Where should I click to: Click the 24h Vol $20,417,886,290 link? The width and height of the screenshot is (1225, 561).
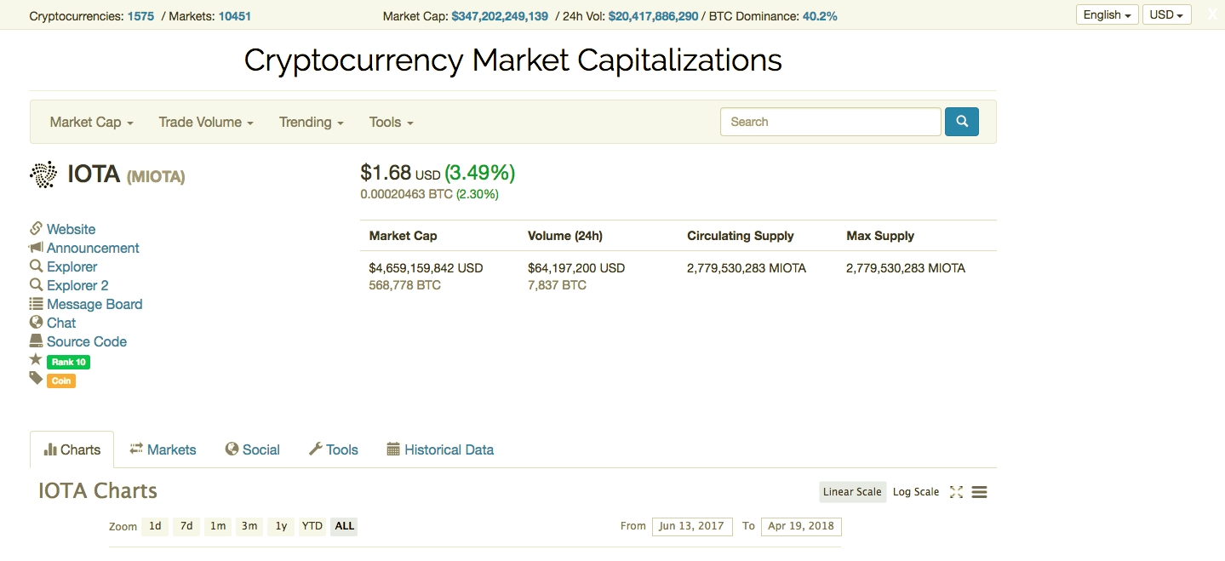(654, 16)
